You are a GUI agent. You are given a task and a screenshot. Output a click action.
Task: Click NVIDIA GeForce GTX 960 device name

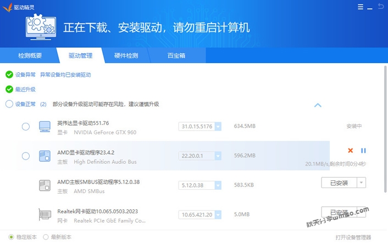105,132
